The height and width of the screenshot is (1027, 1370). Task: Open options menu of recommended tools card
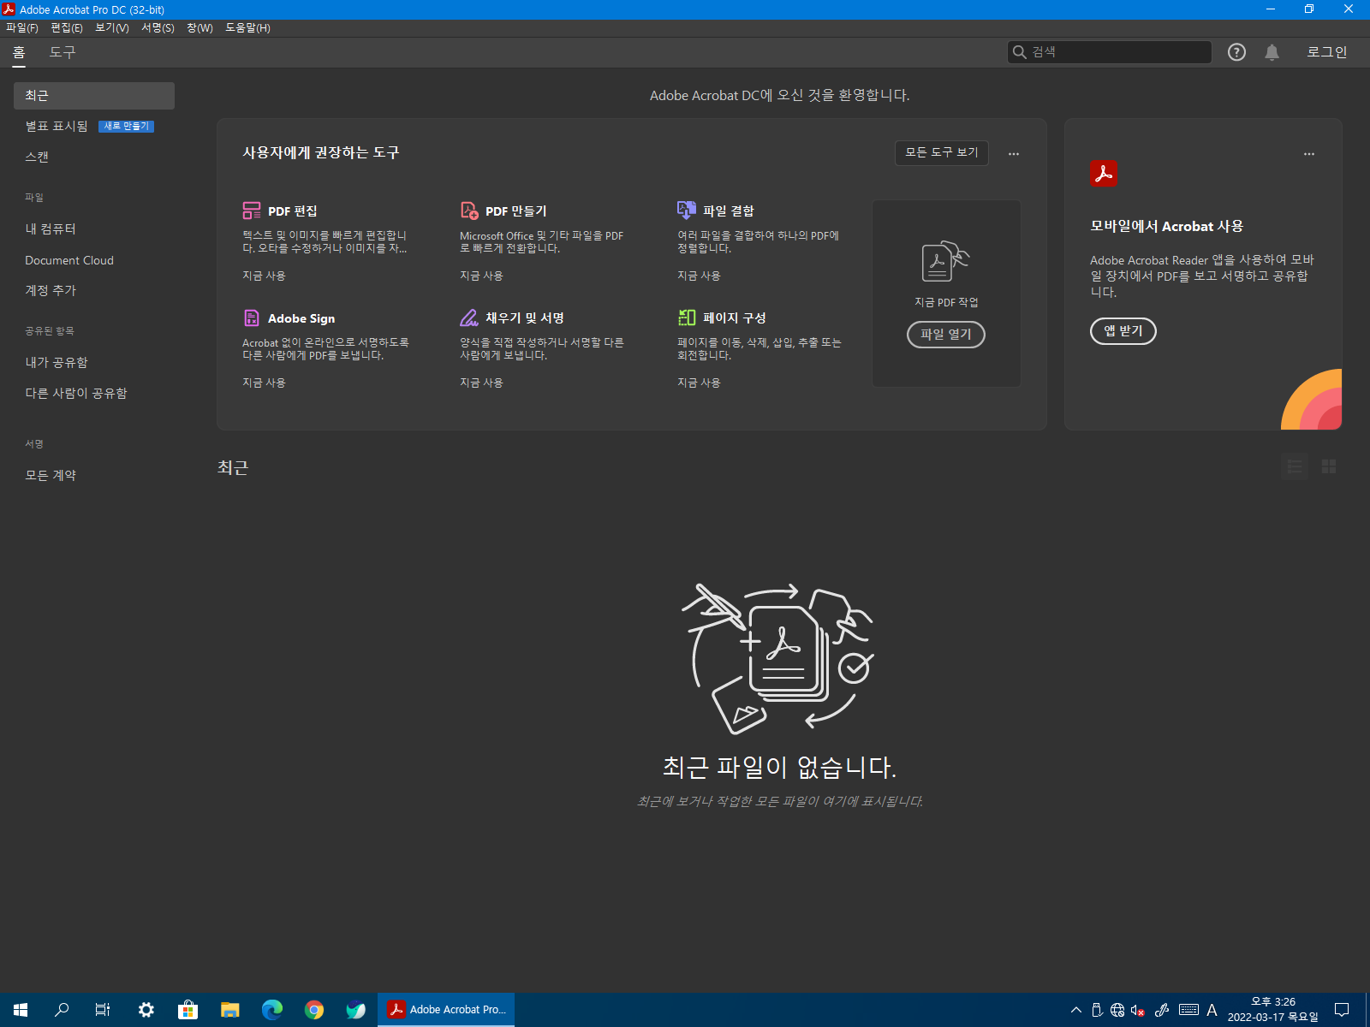pyautogui.click(x=1014, y=153)
